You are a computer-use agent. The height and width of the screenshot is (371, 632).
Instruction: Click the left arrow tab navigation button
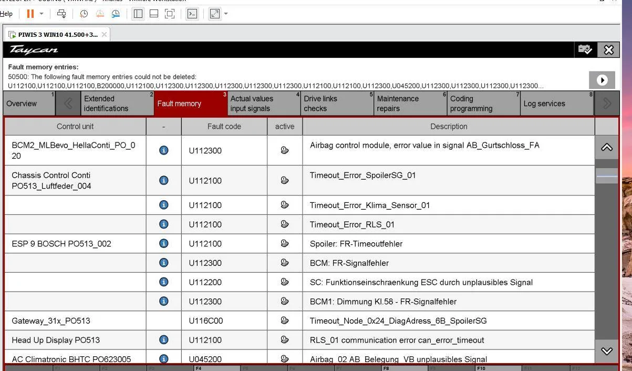coord(68,104)
